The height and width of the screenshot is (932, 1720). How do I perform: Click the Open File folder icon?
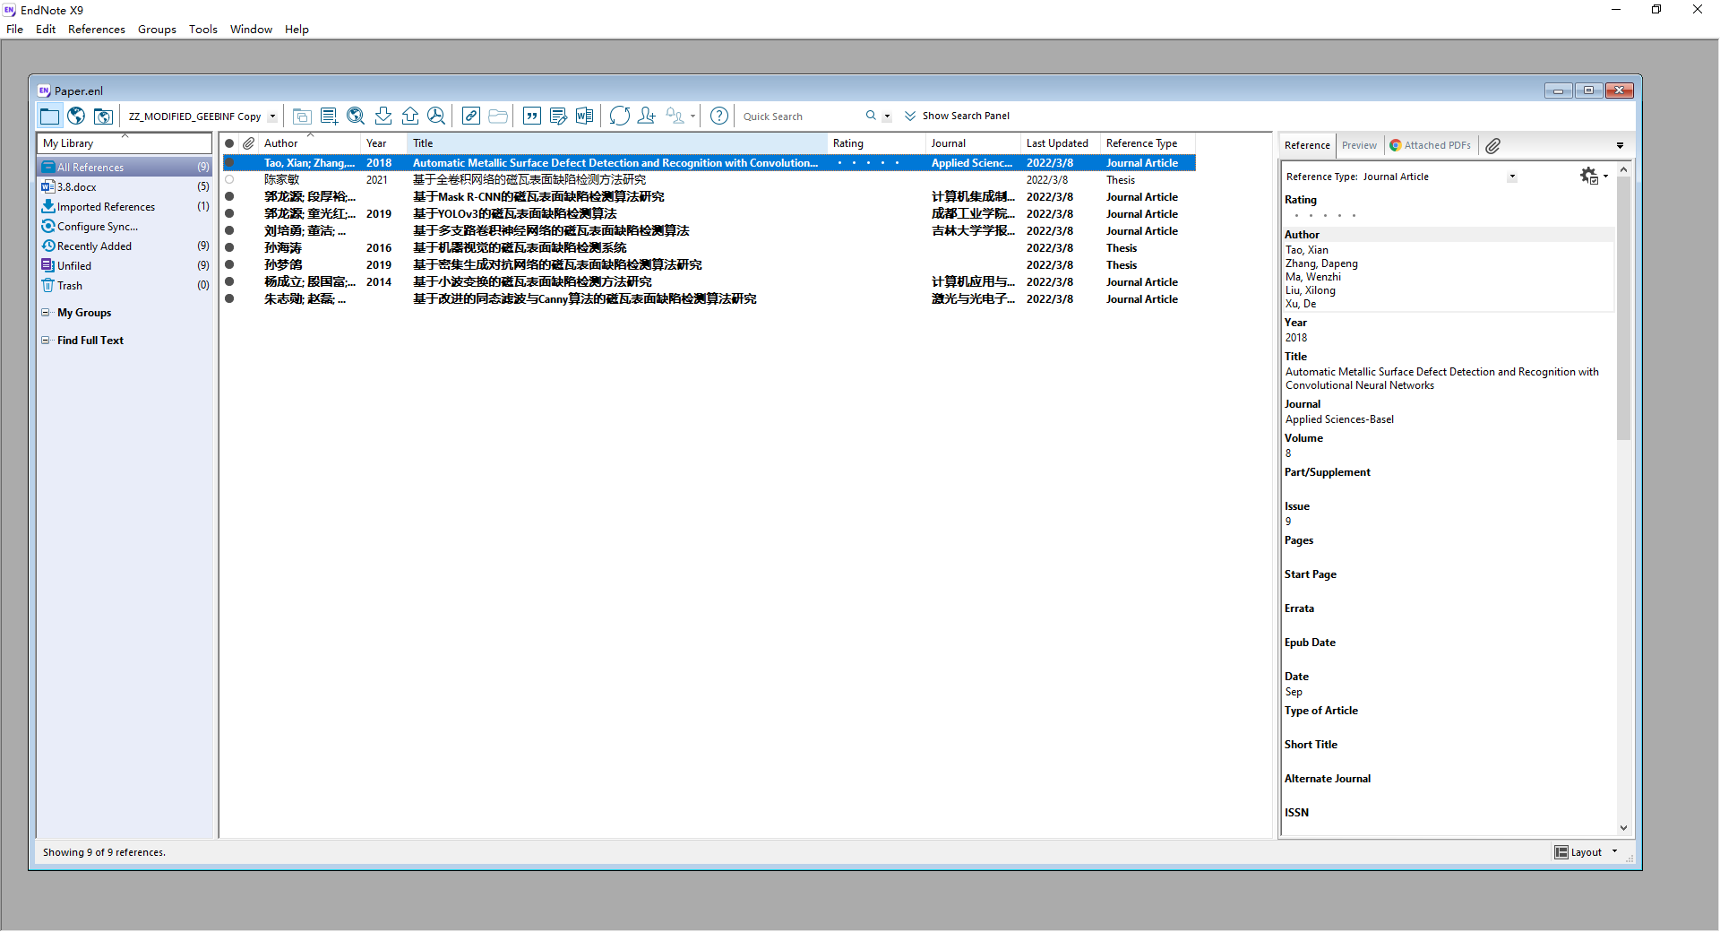tap(498, 116)
